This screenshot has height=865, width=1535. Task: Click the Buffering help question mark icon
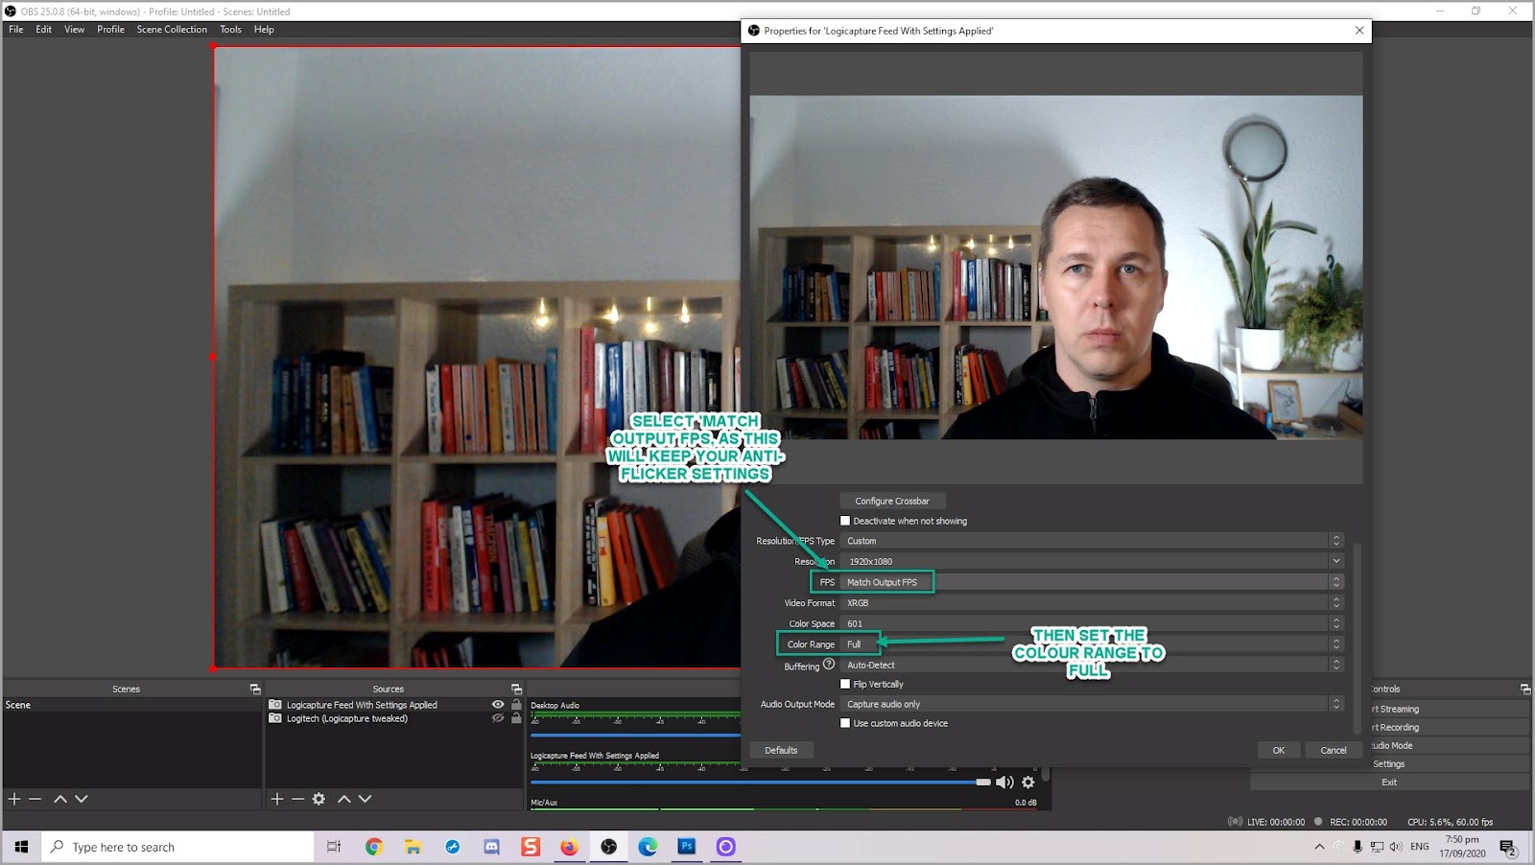829,665
